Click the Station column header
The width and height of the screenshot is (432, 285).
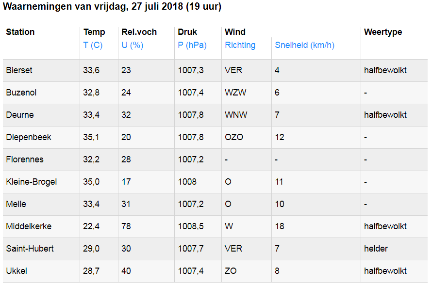coord(20,32)
